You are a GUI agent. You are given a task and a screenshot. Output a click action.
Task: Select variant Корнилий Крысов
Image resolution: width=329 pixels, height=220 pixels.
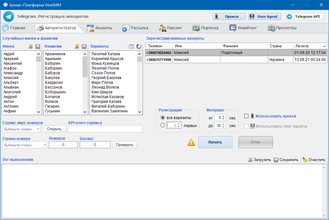107,59
